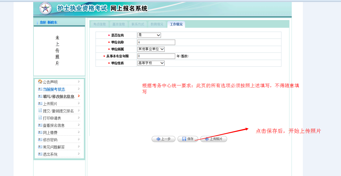This screenshot has height=176, width=341.
Task: Click the arrow icon right of 退出系统
Action: pos(79,154)
